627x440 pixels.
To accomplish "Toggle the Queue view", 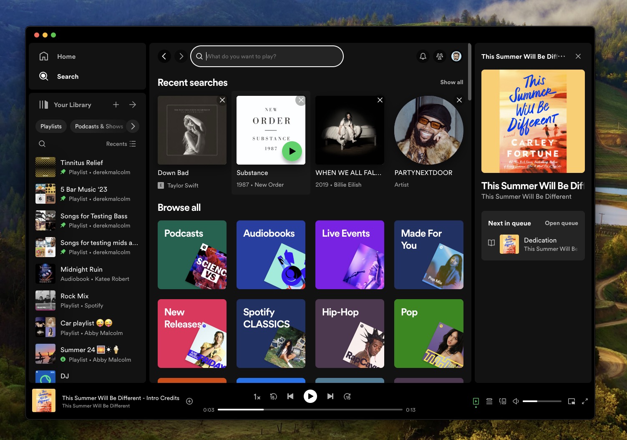I will pyautogui.click(x=489, y=401).
